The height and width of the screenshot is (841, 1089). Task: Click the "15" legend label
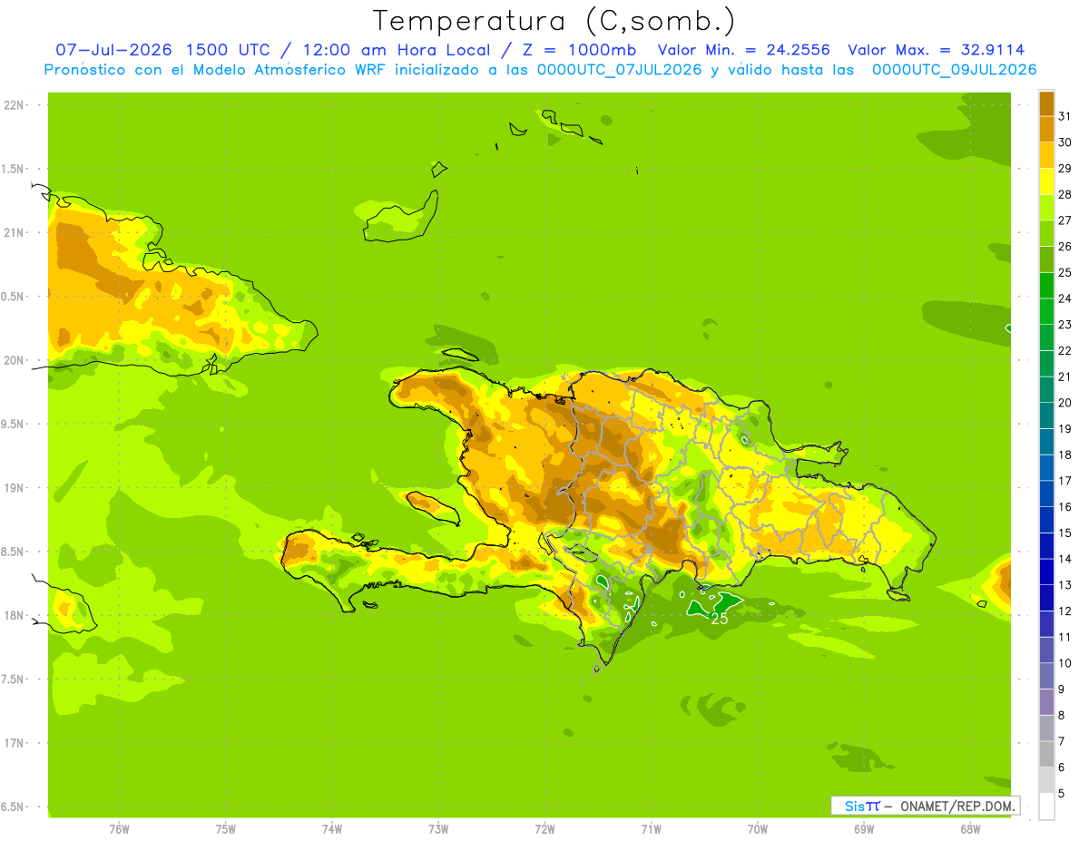(x=1064, y=533)
